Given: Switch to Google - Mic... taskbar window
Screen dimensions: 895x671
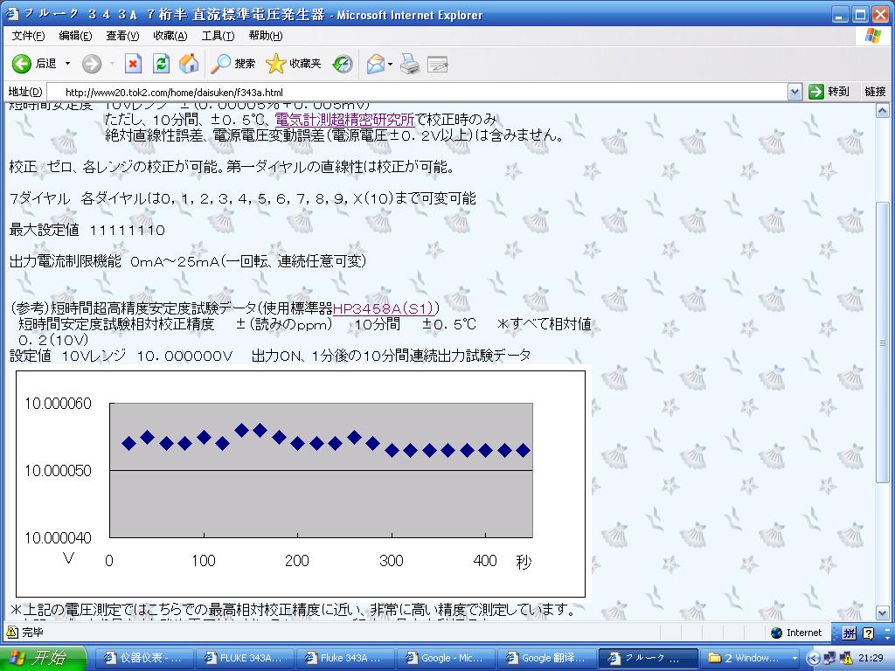Looking at the screenshot, I should click(445, 658).
